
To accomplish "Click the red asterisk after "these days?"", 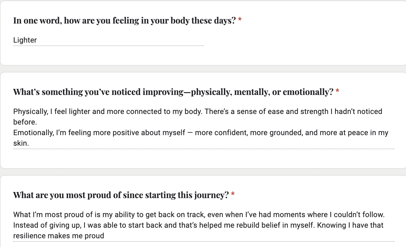I will 240,20.
